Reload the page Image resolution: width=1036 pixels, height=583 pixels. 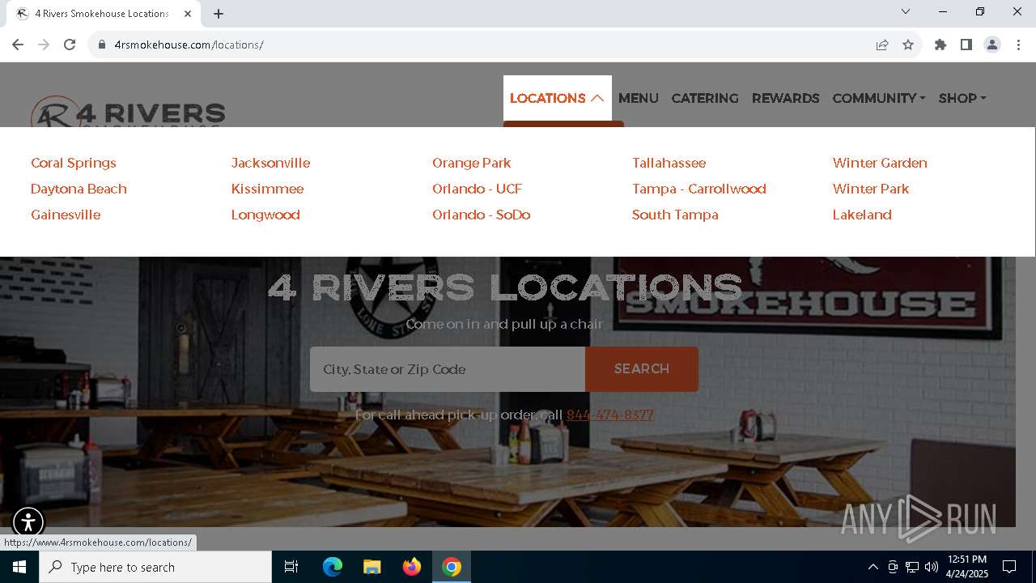point(70,45)
